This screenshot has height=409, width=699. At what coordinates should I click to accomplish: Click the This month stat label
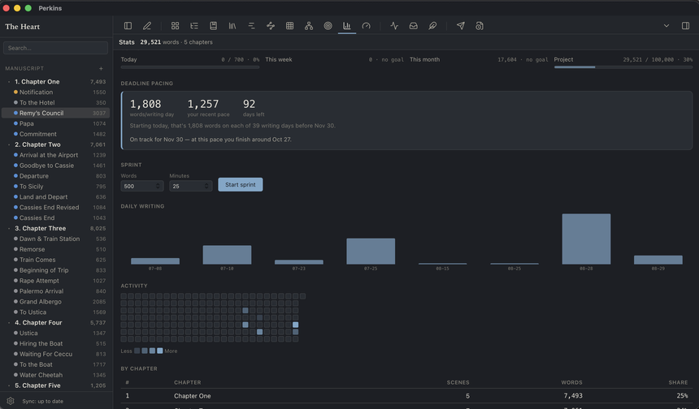click(x=424, y=59)
